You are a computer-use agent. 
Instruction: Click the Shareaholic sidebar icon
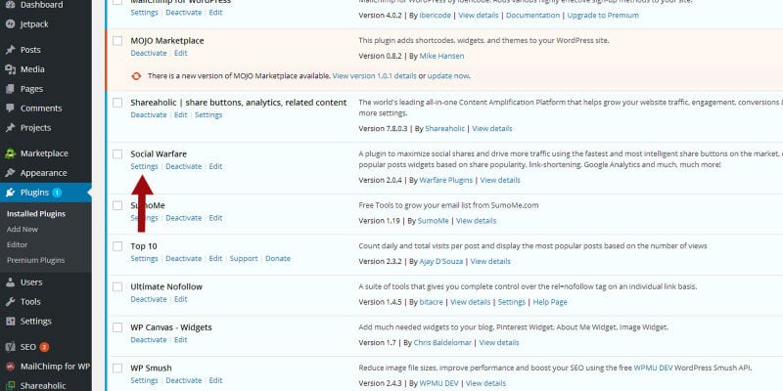(10, 385)
